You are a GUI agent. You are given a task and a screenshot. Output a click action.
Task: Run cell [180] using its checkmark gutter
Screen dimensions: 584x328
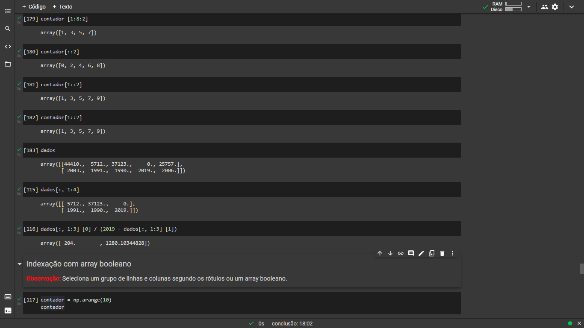(19, 51)
